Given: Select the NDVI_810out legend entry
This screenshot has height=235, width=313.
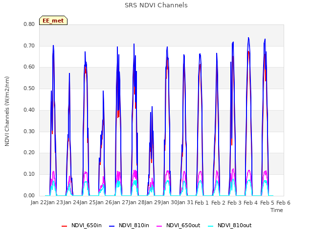Looking at the screenshot, I should pyautogui.click(x=229, y=225).
